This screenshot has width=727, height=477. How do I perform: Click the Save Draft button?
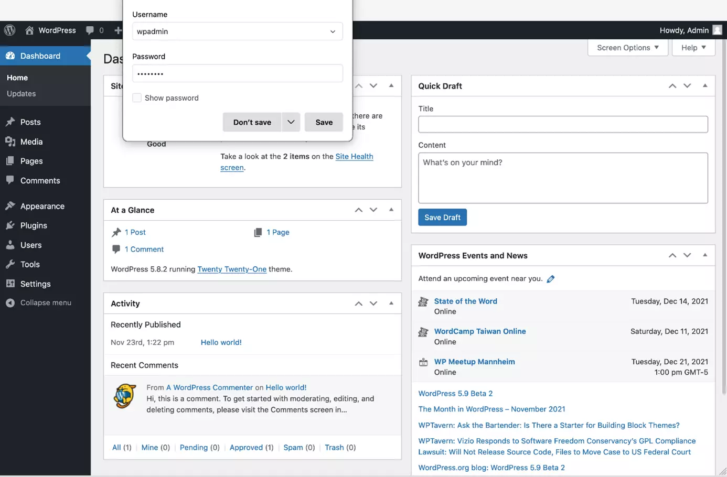[442, 217]
